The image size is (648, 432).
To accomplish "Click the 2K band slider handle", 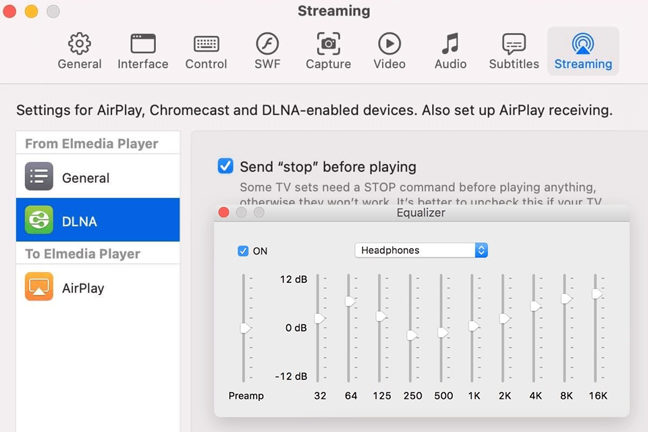I will pyautogui.click(x=505, y=319).
